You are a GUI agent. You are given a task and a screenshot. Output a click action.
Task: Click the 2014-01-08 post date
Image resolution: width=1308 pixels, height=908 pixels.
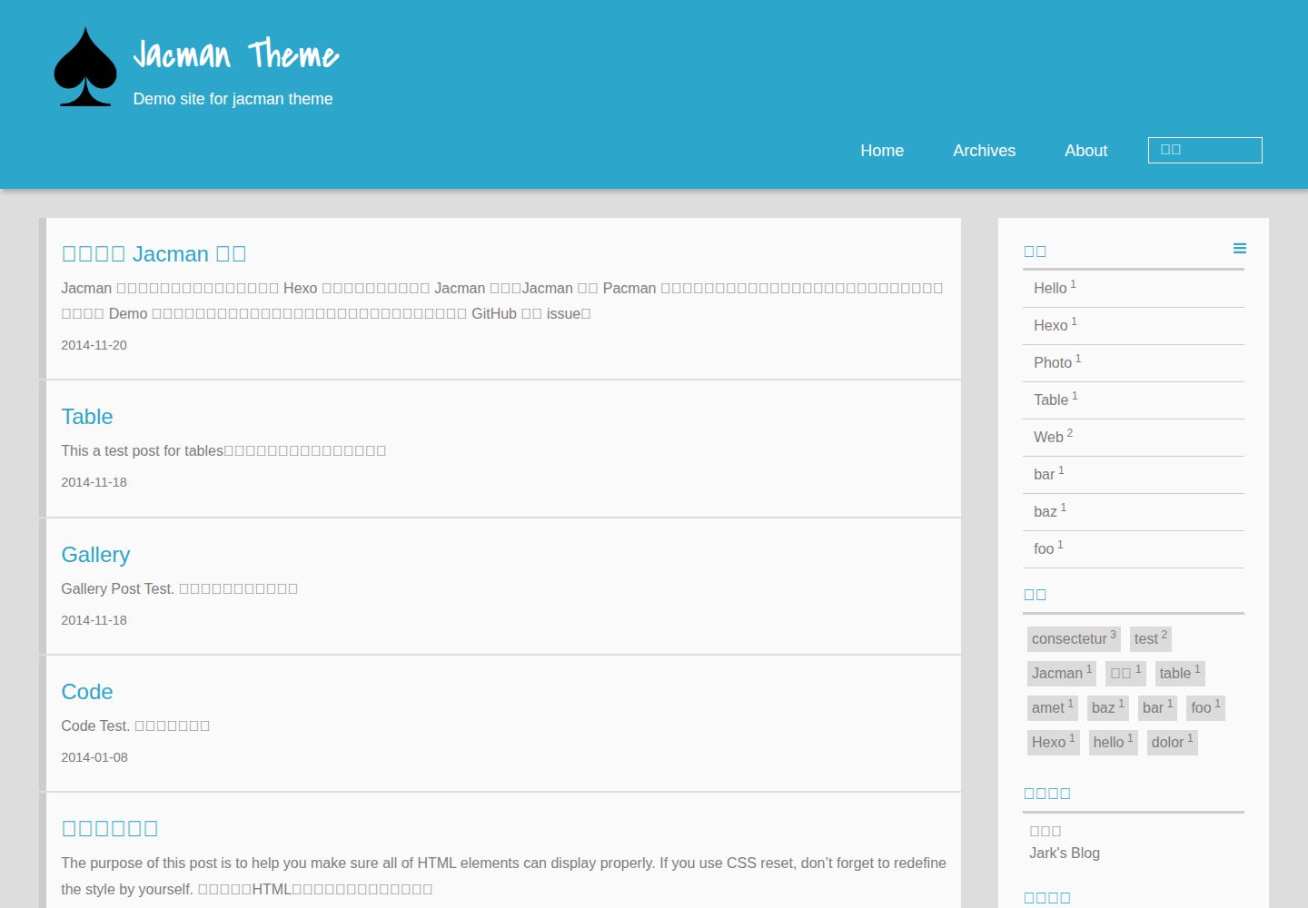pyautogui.click(x=94, y=757)
